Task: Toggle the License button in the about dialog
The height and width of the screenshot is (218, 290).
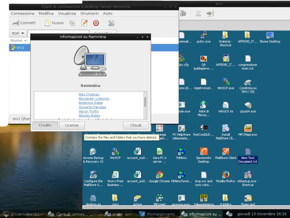Action: (72, 125)
